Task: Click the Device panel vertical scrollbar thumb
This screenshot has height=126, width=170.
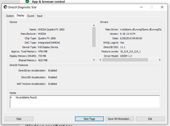Action: point(94,37)
